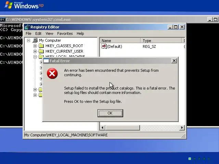Screen dimensions: 219x164
Task: Open the Help menu in Registry Editor
Action: (80, 33)
